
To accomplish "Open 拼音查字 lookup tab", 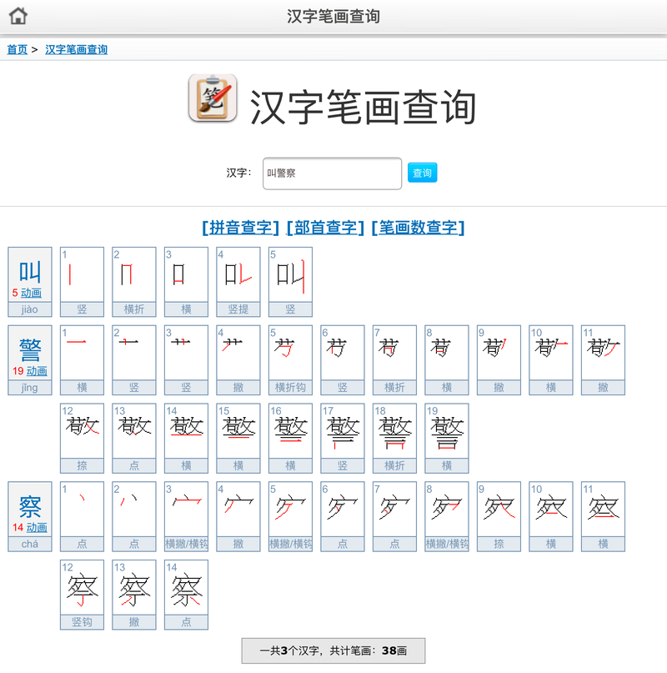I will [x=240, y=228].
